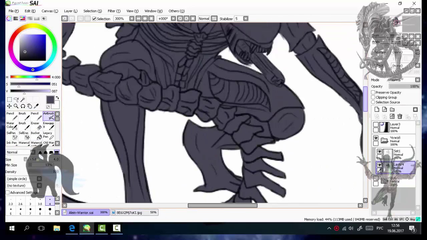This screenshot has height=240, width=427.
Task: Open the File menu
Action: (14, 11)
